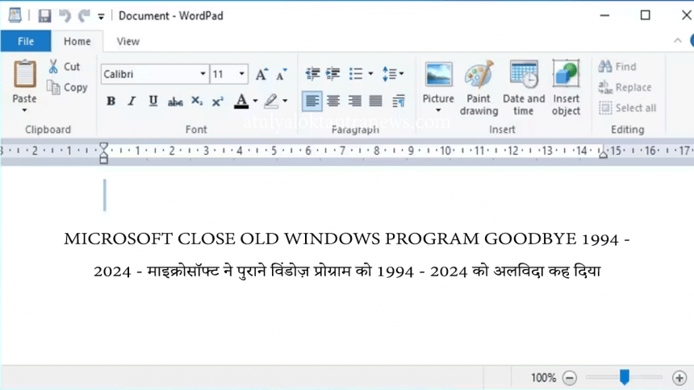Start a bulleted list
This screenshot has width=694, height=390.
point(356,73)
